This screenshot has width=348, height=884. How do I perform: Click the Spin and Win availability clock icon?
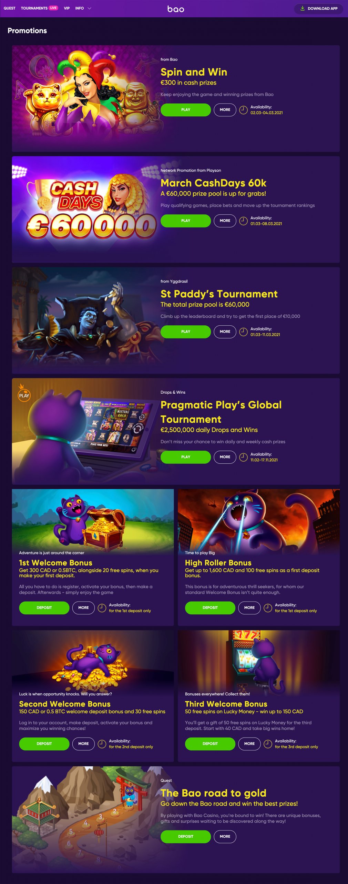243,110
